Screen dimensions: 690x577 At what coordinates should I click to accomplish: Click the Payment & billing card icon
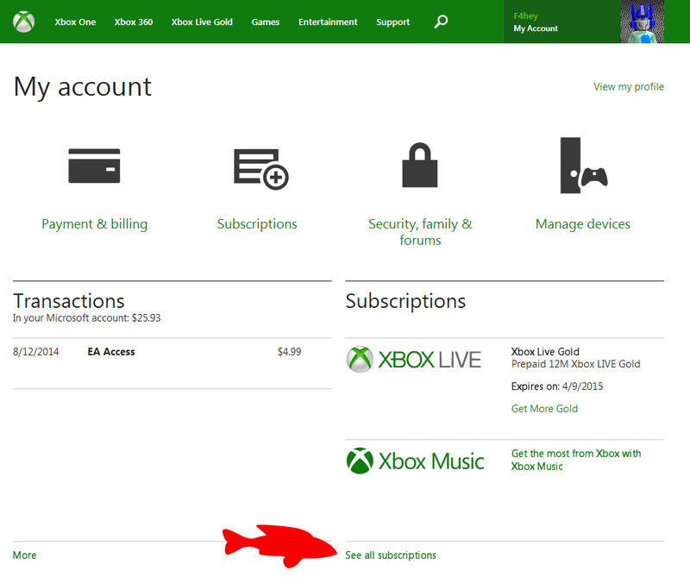(94, 166)
